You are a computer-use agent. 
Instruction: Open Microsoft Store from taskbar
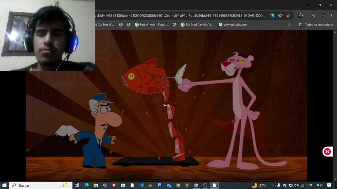click(123, 185)
